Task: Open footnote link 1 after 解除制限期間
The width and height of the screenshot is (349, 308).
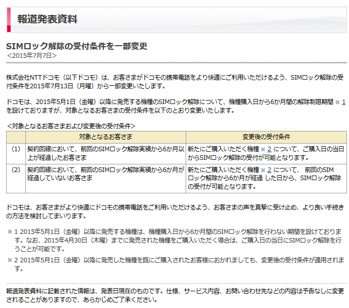Action: (343, 102)
